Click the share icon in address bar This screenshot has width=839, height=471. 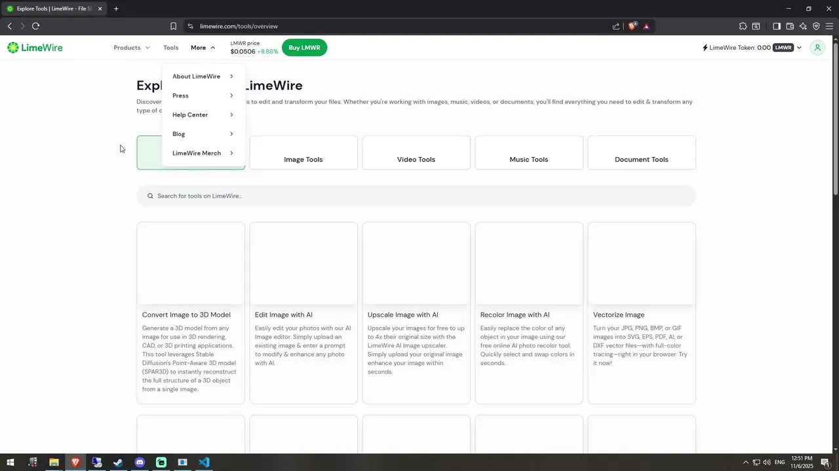click(x=616, y=26)
